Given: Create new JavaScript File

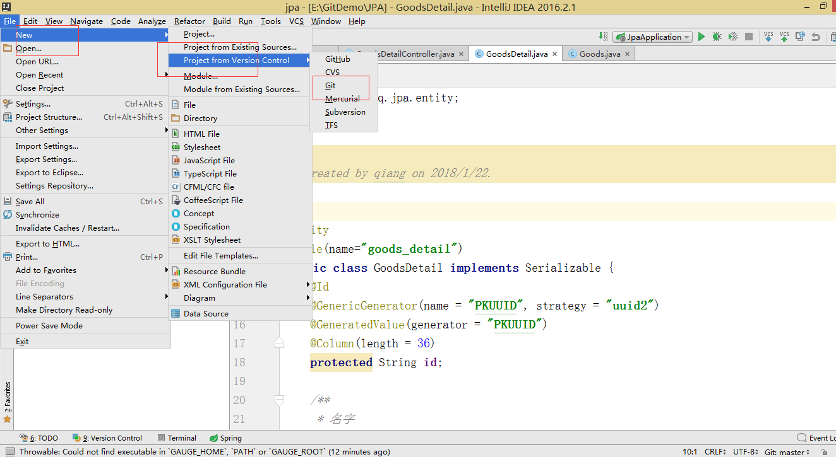Looking at the screenshot, I should 240,161.
